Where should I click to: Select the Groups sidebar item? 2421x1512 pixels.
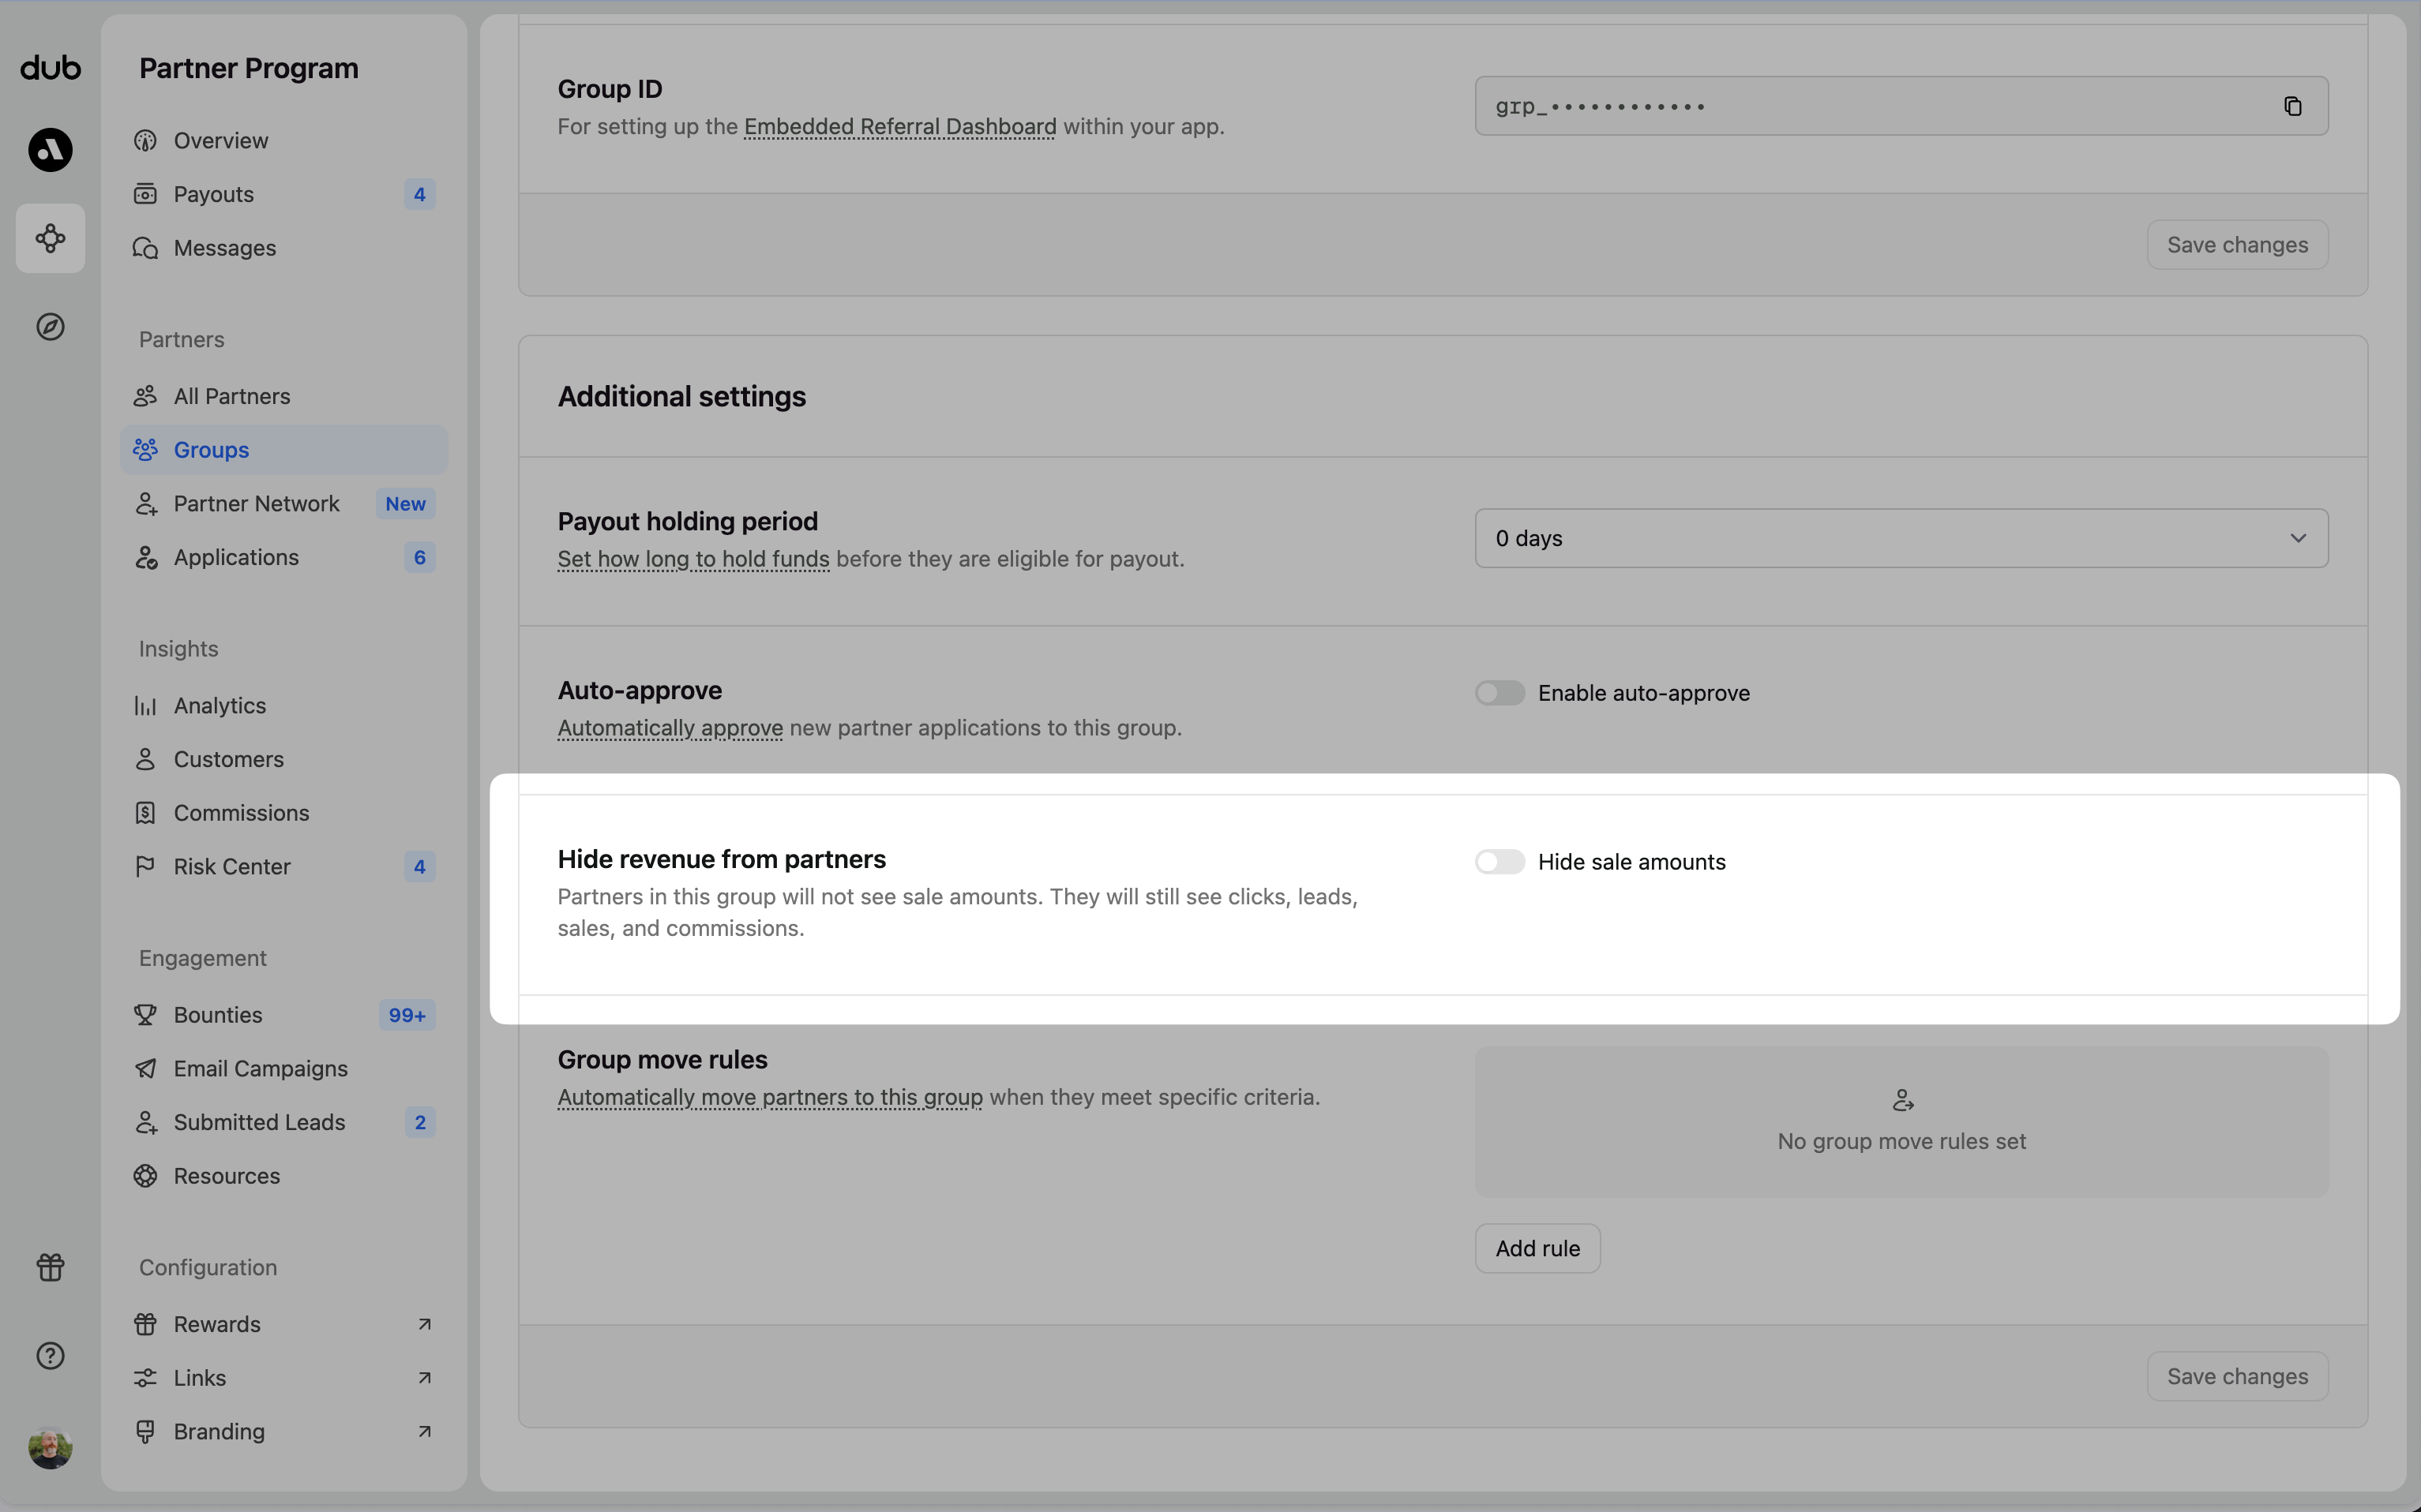pos(284,450)
